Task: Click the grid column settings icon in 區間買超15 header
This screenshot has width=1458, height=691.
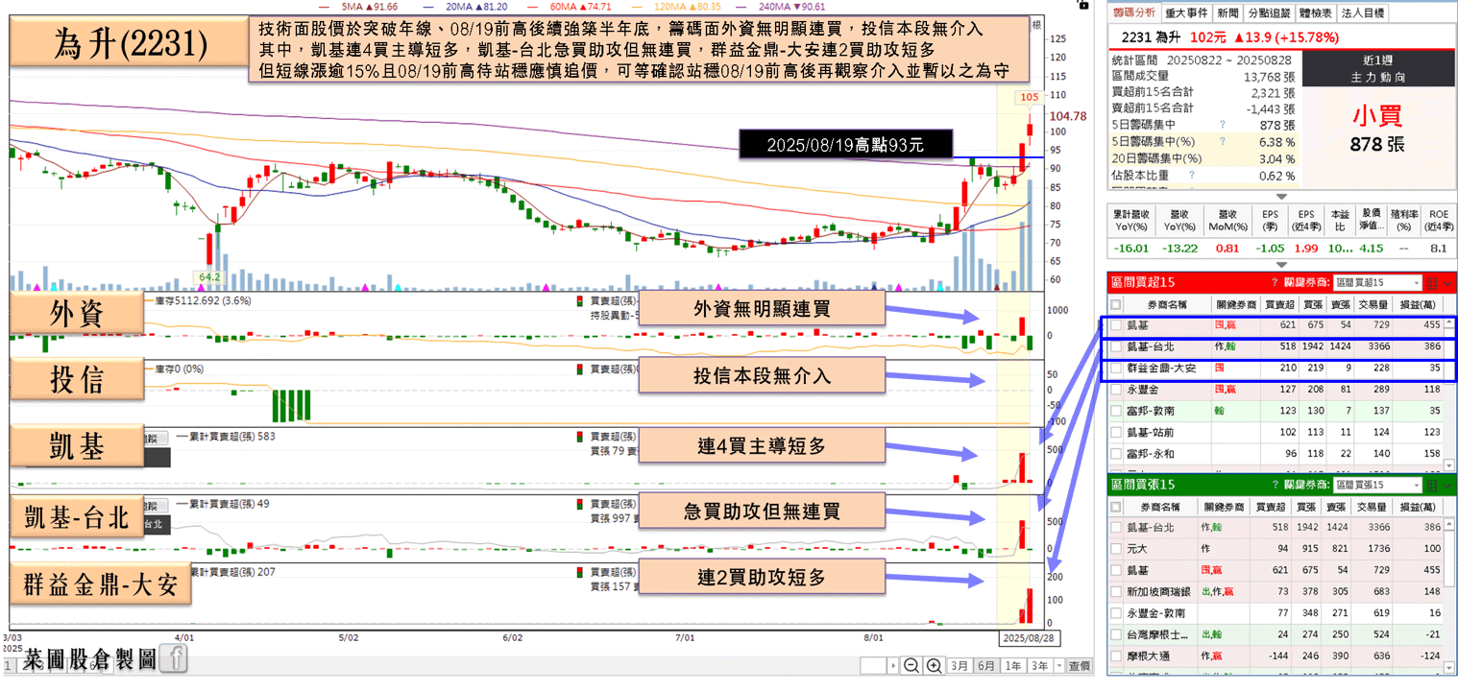Action: pos(1431,283)
